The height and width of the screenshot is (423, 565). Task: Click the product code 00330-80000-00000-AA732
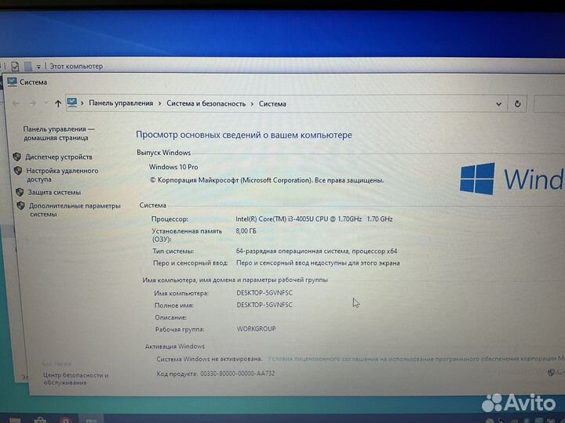[x=238, y=374]
